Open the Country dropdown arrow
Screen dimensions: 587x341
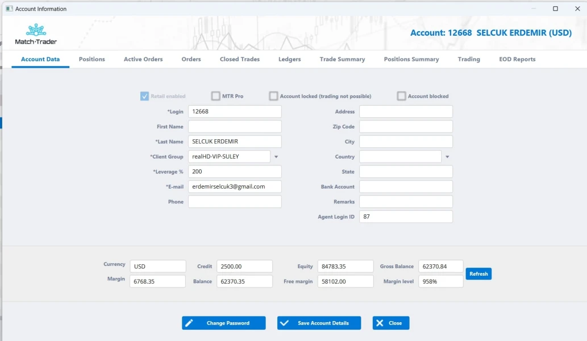tap(447, 157)
